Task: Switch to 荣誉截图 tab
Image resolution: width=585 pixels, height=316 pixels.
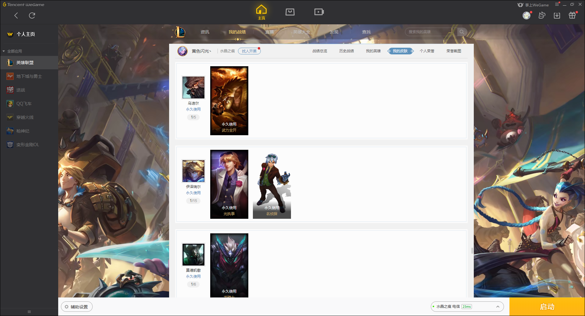Action: 454,51
